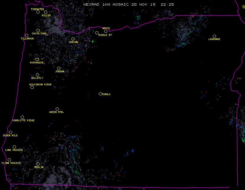Click the Rockhouse station circle marker
This screenshot has height=190, width=245.
[x=37, y=60]
